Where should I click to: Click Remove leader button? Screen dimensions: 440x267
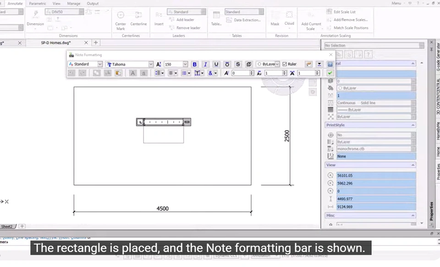[185, 28]
